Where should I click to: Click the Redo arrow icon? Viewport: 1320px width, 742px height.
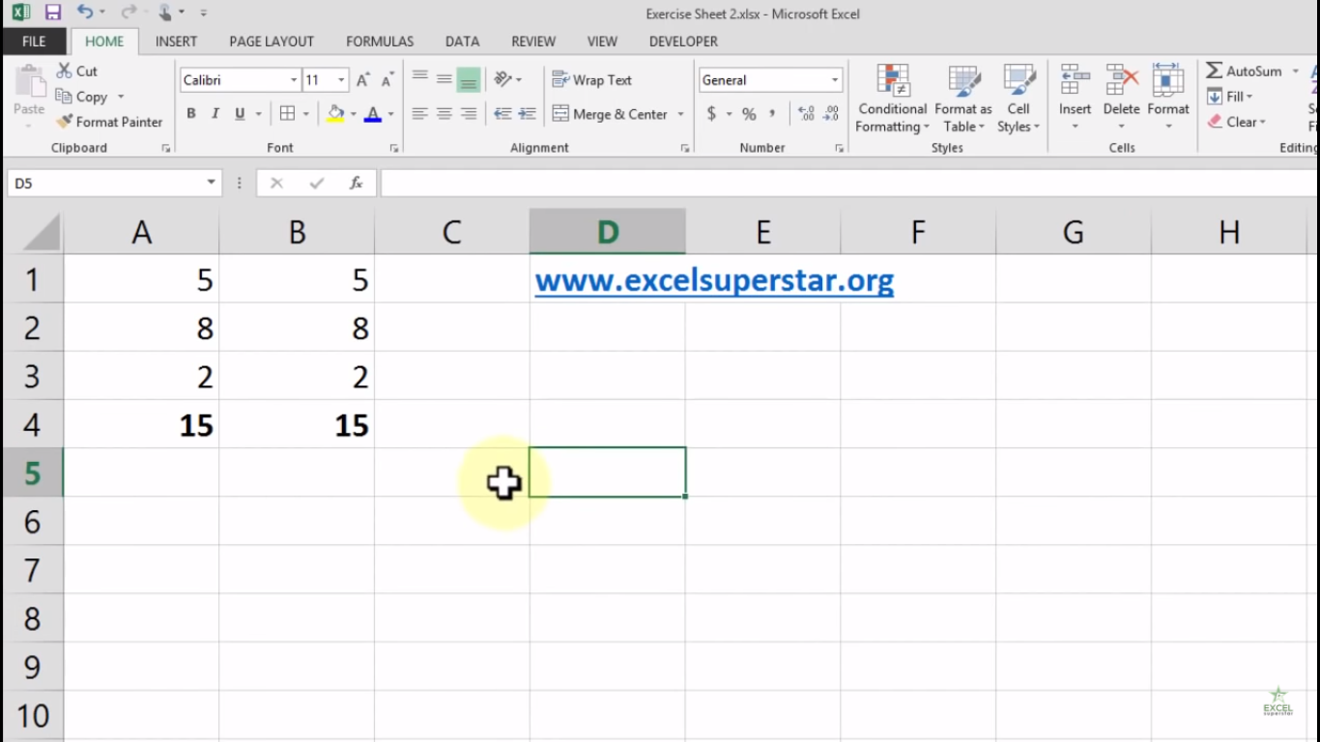click(129, 13)
